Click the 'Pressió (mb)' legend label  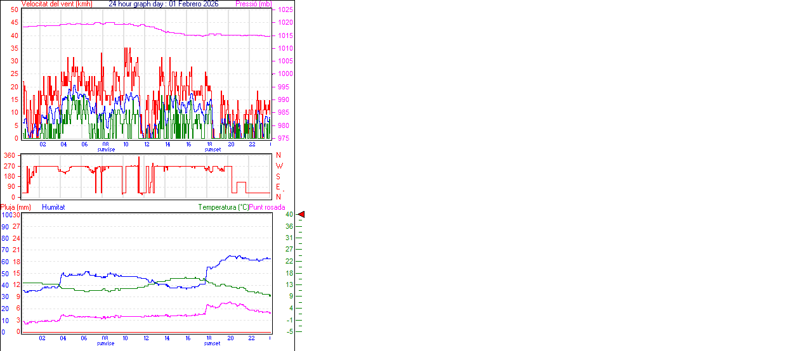252,4
